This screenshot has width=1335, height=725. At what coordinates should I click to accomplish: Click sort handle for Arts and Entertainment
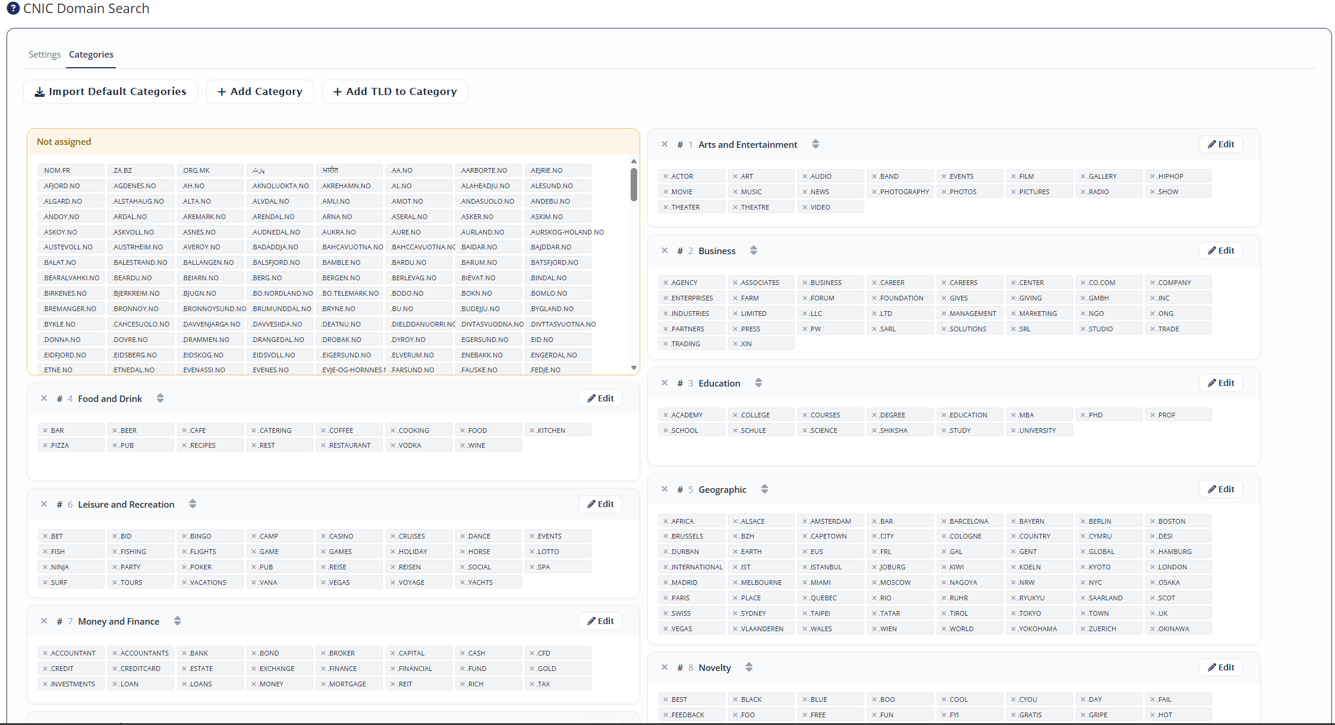pyautogui.click(x=816, y=144)
